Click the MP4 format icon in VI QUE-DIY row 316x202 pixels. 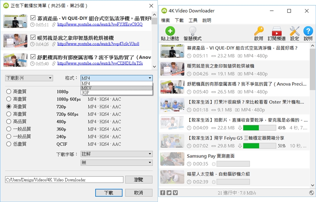click(240, 56)
